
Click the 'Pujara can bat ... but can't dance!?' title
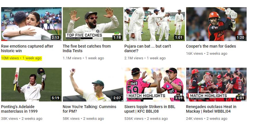coord(148,48)
